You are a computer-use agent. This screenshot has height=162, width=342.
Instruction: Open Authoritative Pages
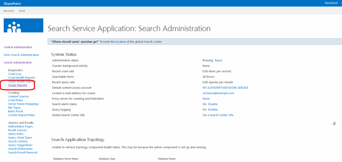[20, 126]
